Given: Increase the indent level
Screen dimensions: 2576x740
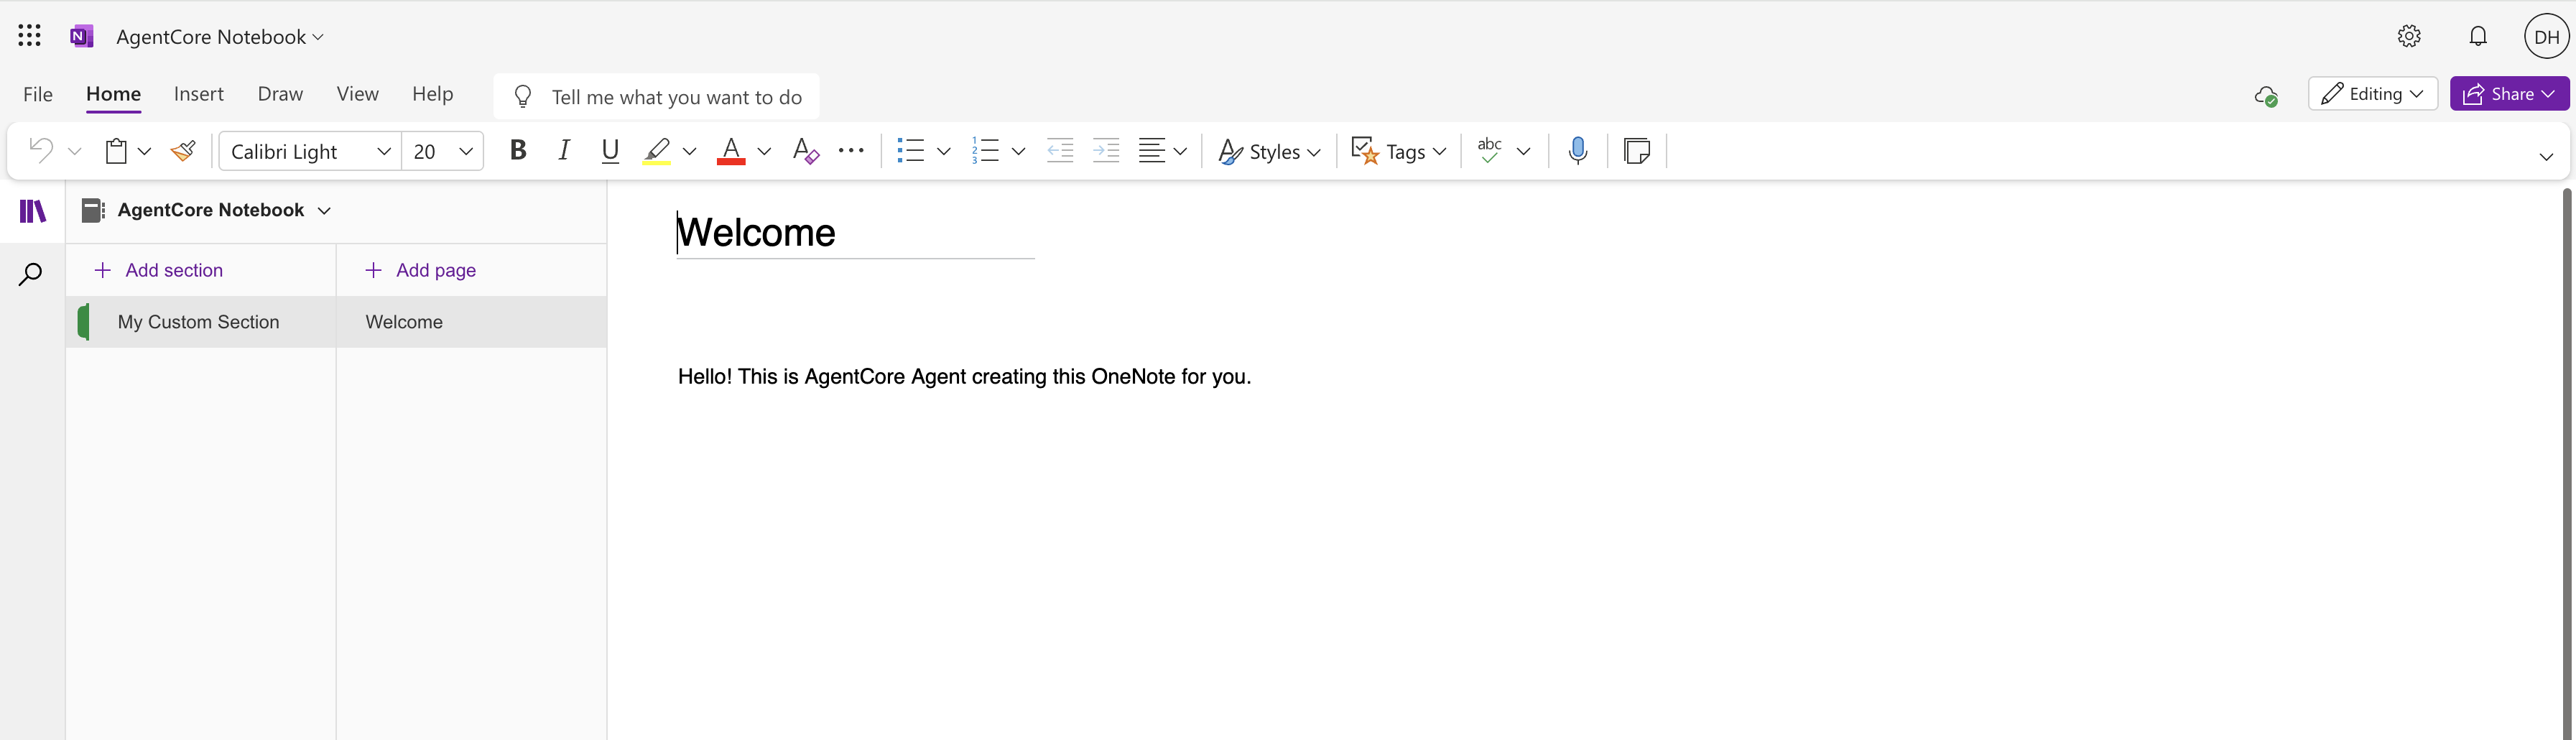Looking at the screenshot, I should pos(1106,151).
